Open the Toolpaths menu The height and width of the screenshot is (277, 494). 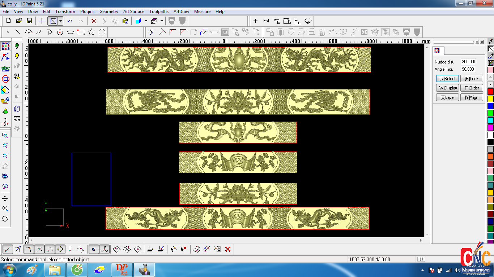(x=159, y=12)
